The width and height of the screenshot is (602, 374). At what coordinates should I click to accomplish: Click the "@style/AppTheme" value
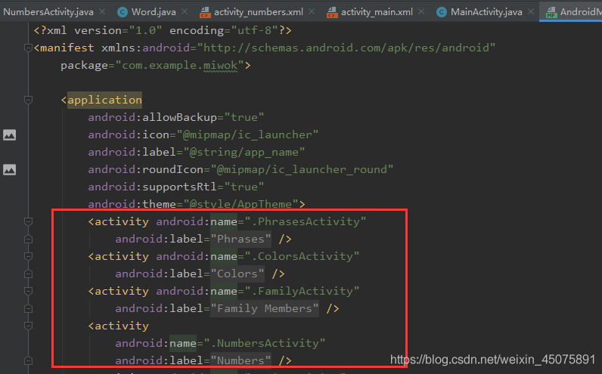[240, 204]
